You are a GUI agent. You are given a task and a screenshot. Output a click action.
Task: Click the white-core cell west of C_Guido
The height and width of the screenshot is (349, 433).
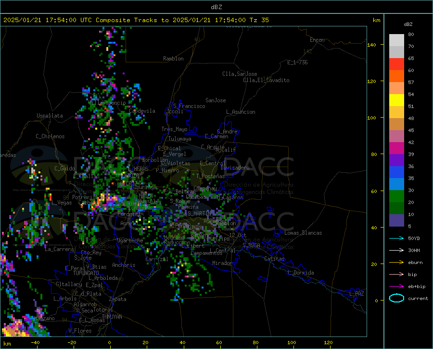(x=33, y=171)
